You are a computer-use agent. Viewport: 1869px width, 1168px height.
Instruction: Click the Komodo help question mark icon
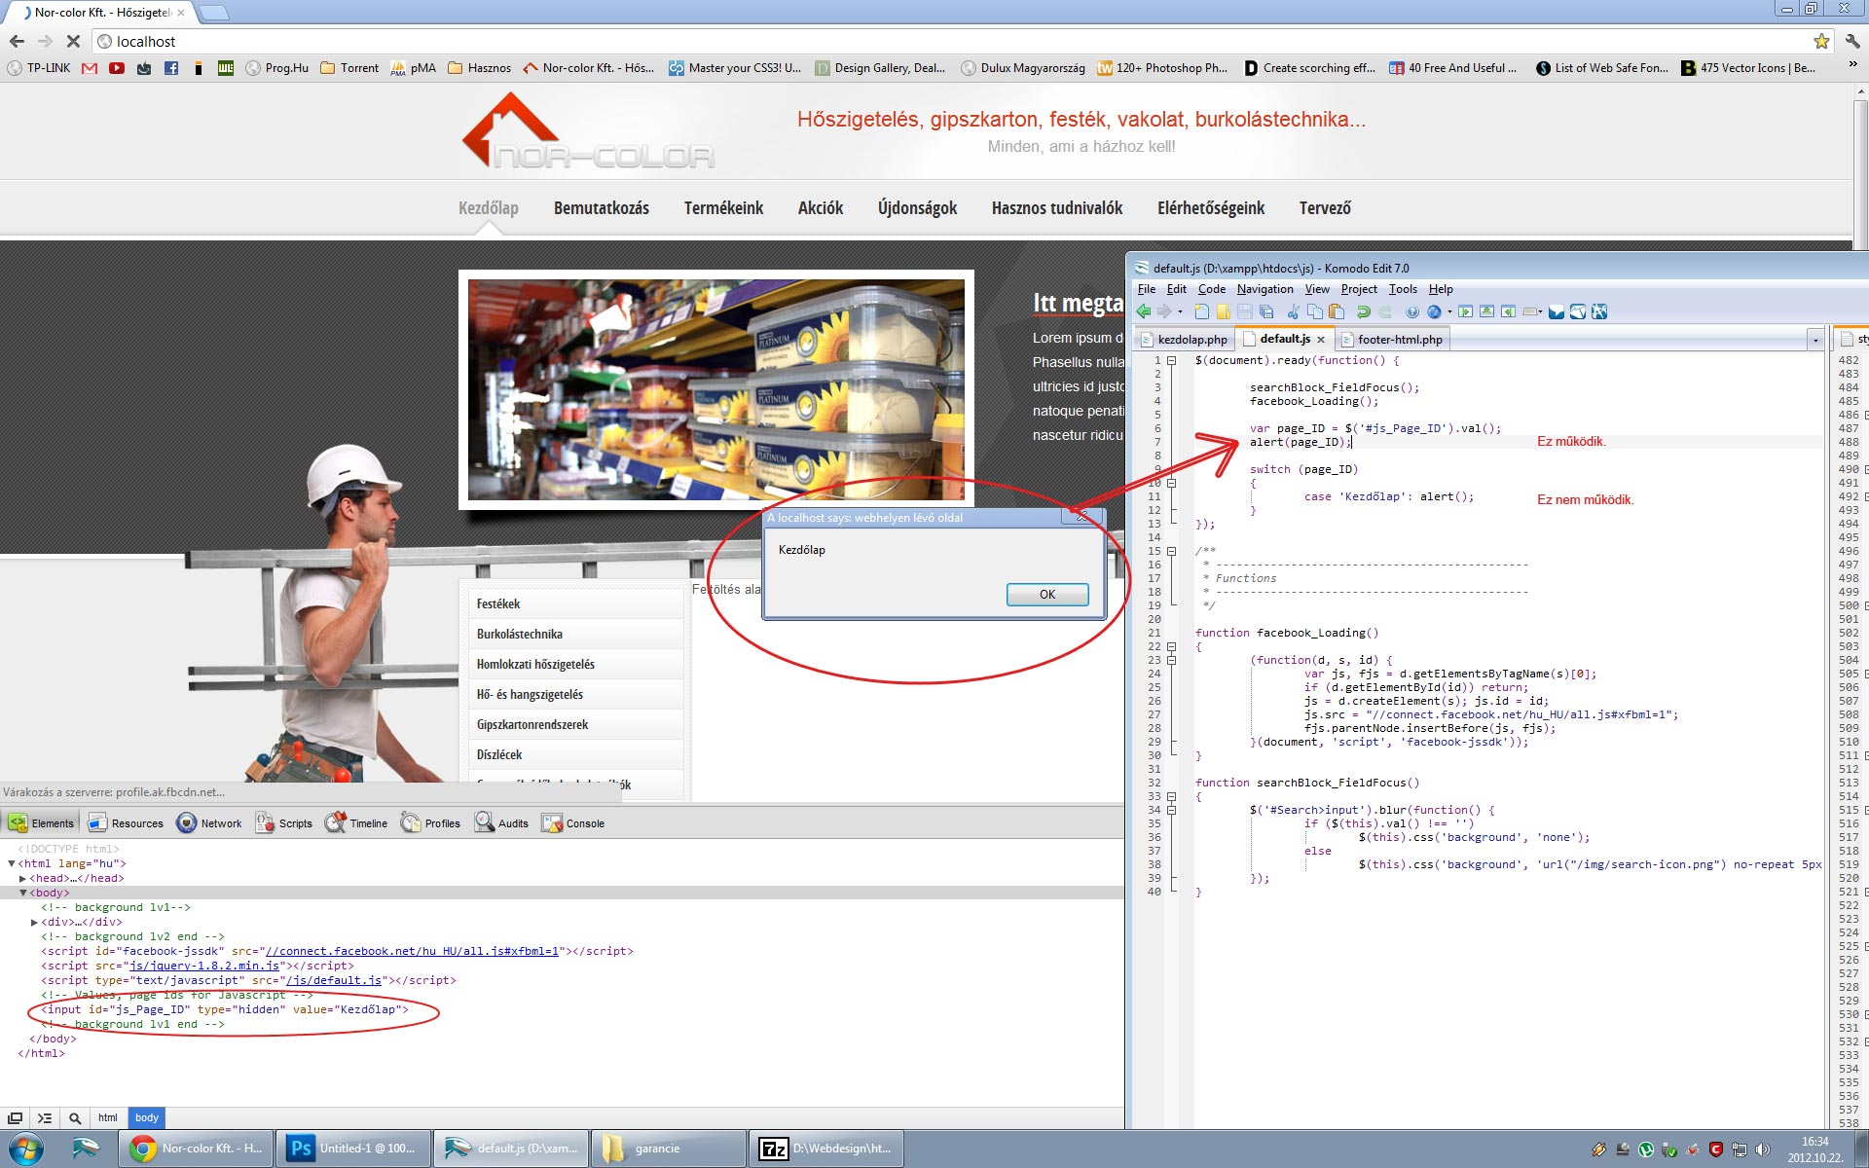(x=1412, y=311)
